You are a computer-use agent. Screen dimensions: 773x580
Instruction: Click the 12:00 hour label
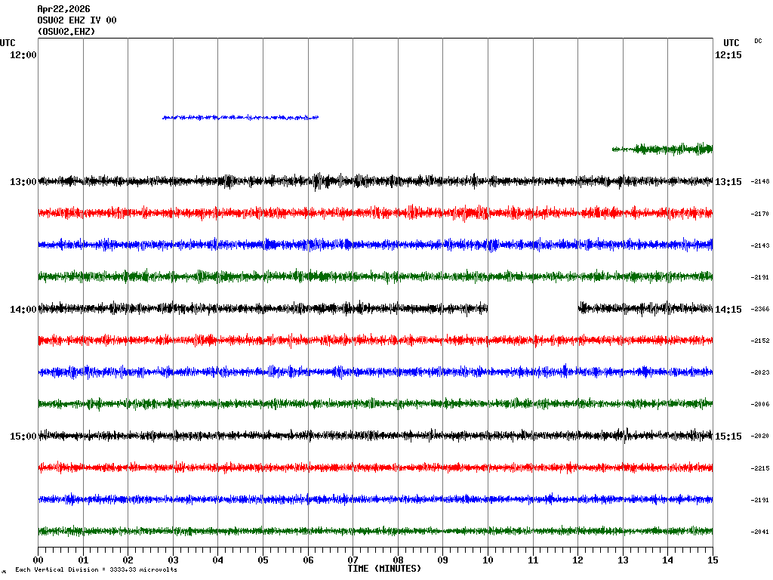pyautogui.click(x=23, y=55)
